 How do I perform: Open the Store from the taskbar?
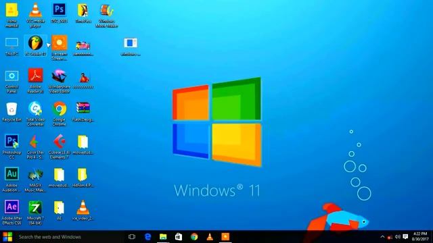click(x=179, y=237)
